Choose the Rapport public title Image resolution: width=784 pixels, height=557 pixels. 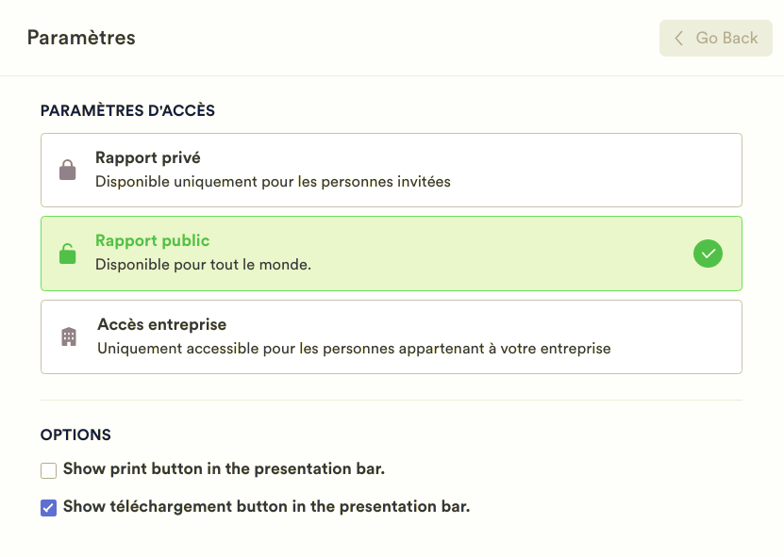click(x=152, y=241)
